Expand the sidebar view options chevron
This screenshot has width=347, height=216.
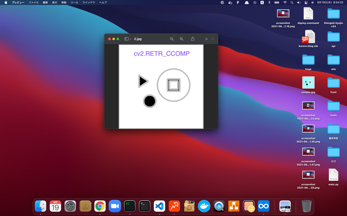pos(131,39)
